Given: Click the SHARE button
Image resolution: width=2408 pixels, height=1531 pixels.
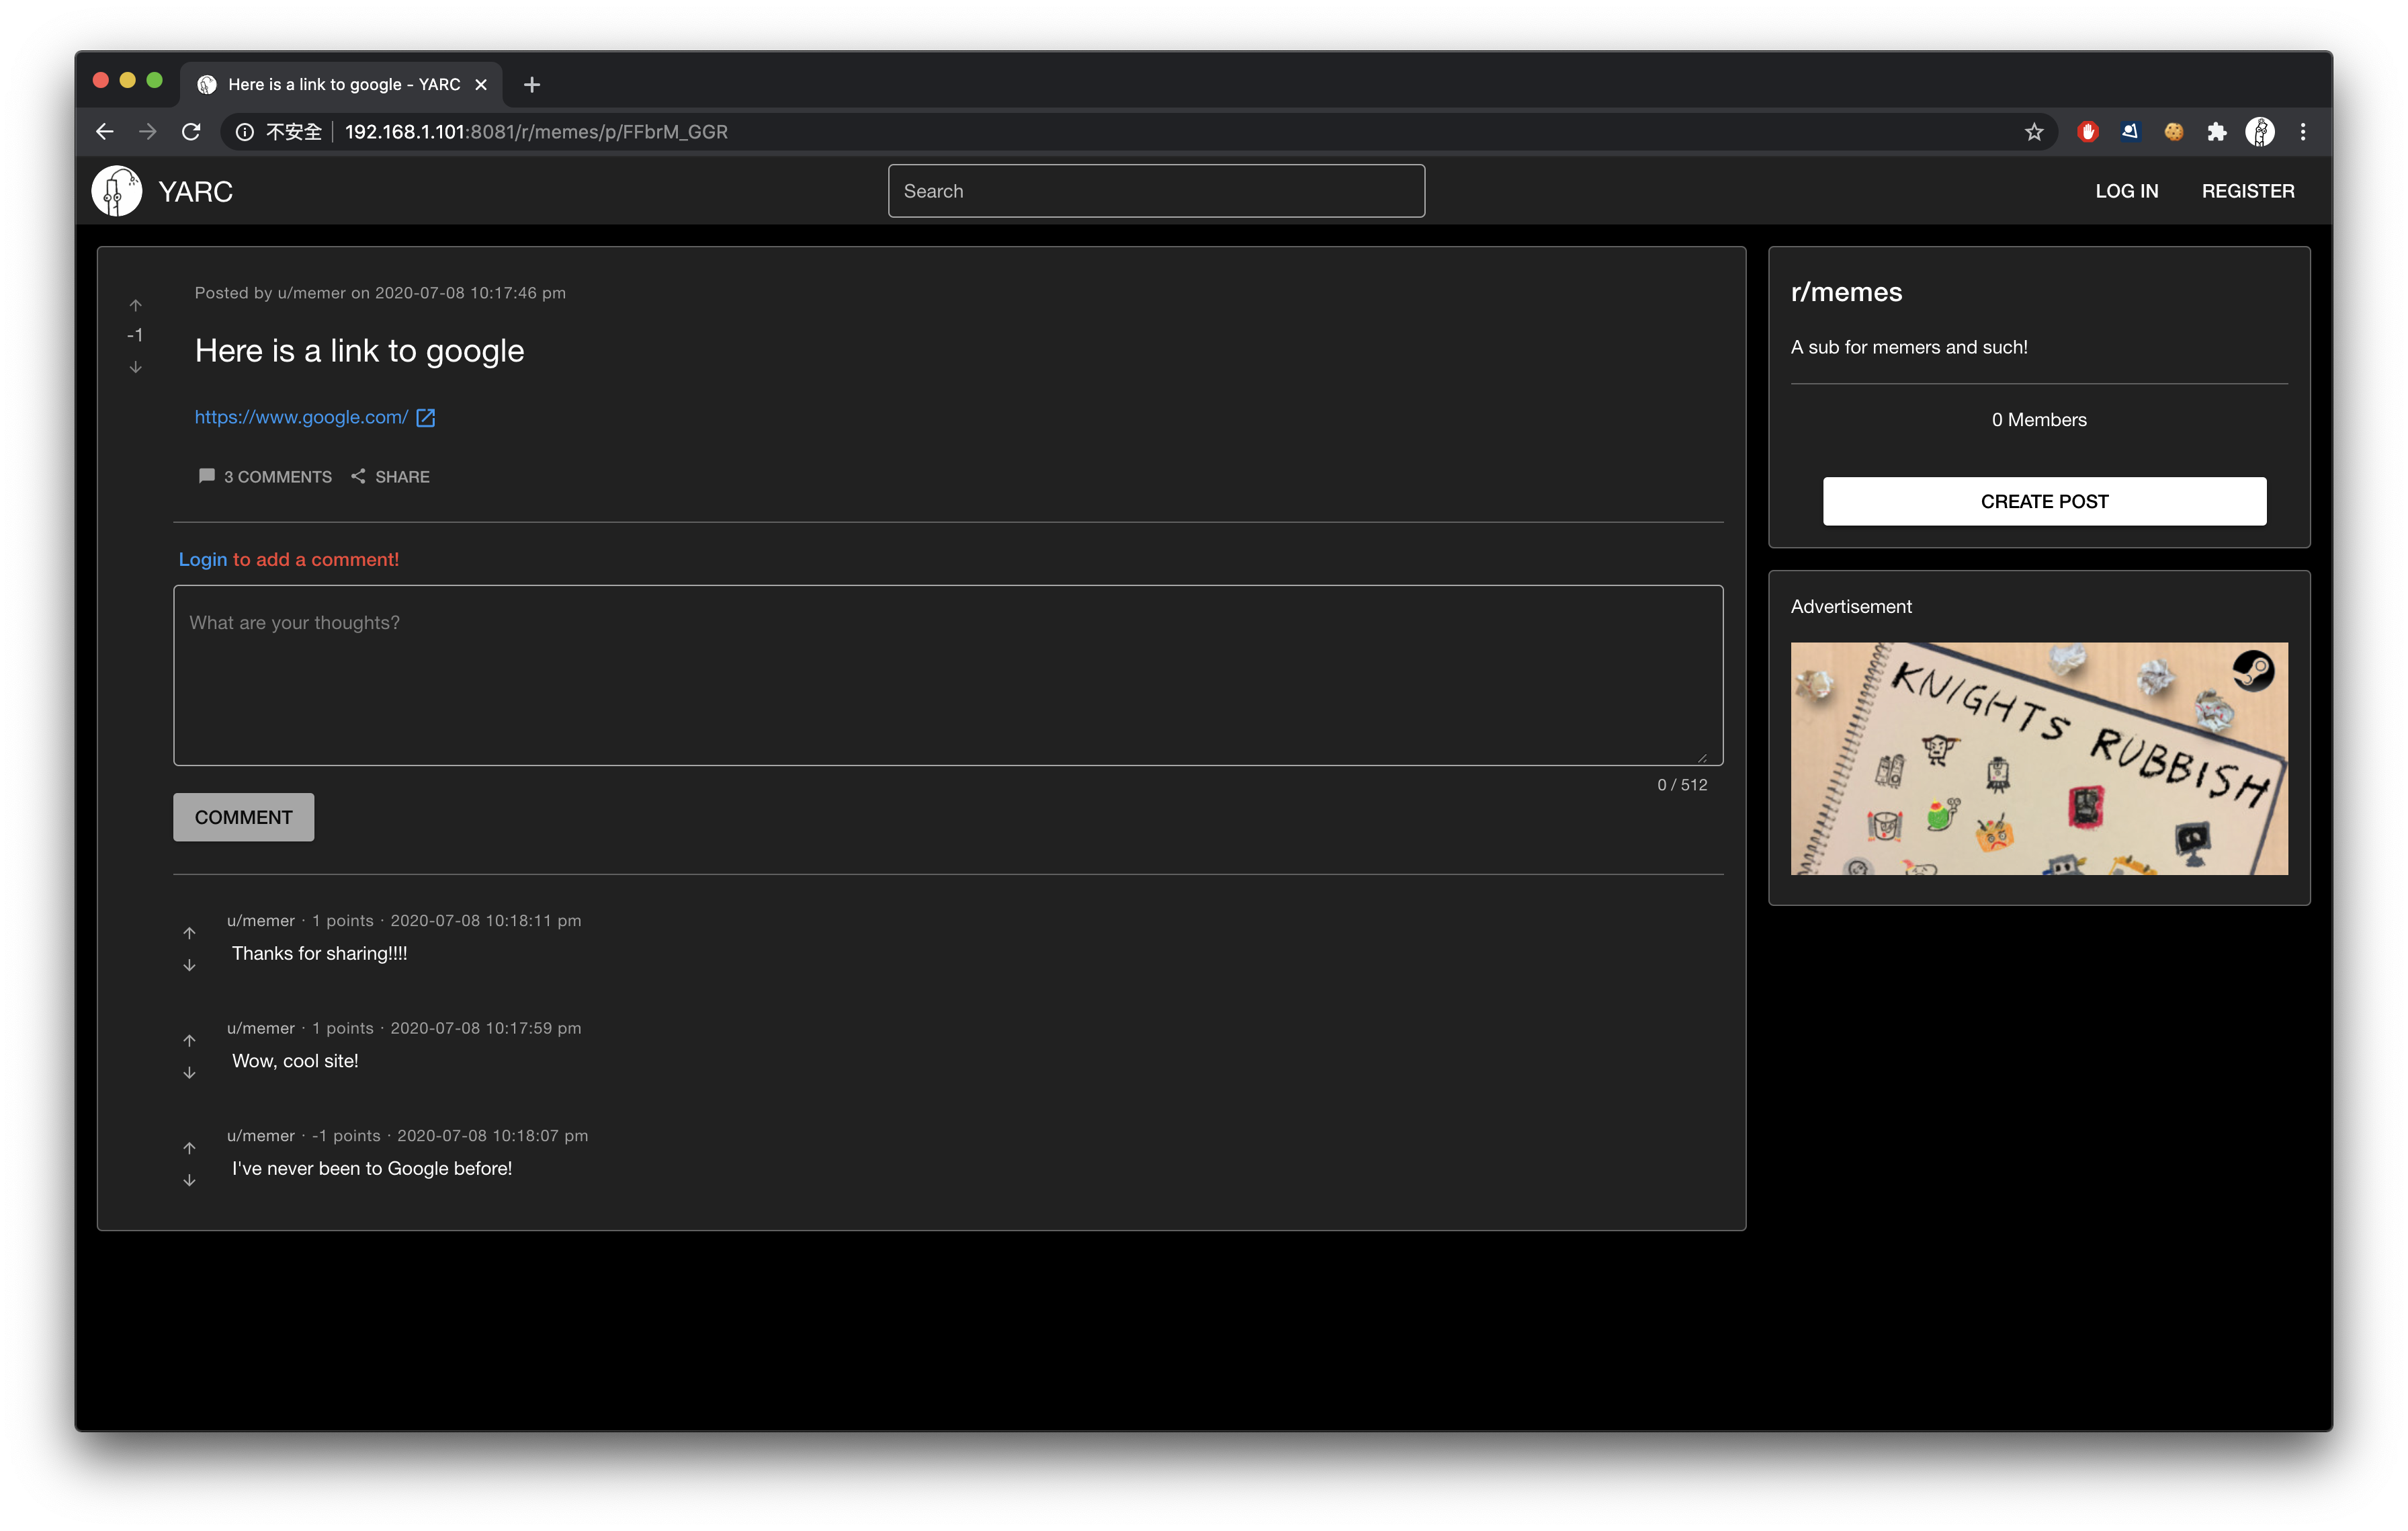Looking at the screenshot, I should pos(391,477).
